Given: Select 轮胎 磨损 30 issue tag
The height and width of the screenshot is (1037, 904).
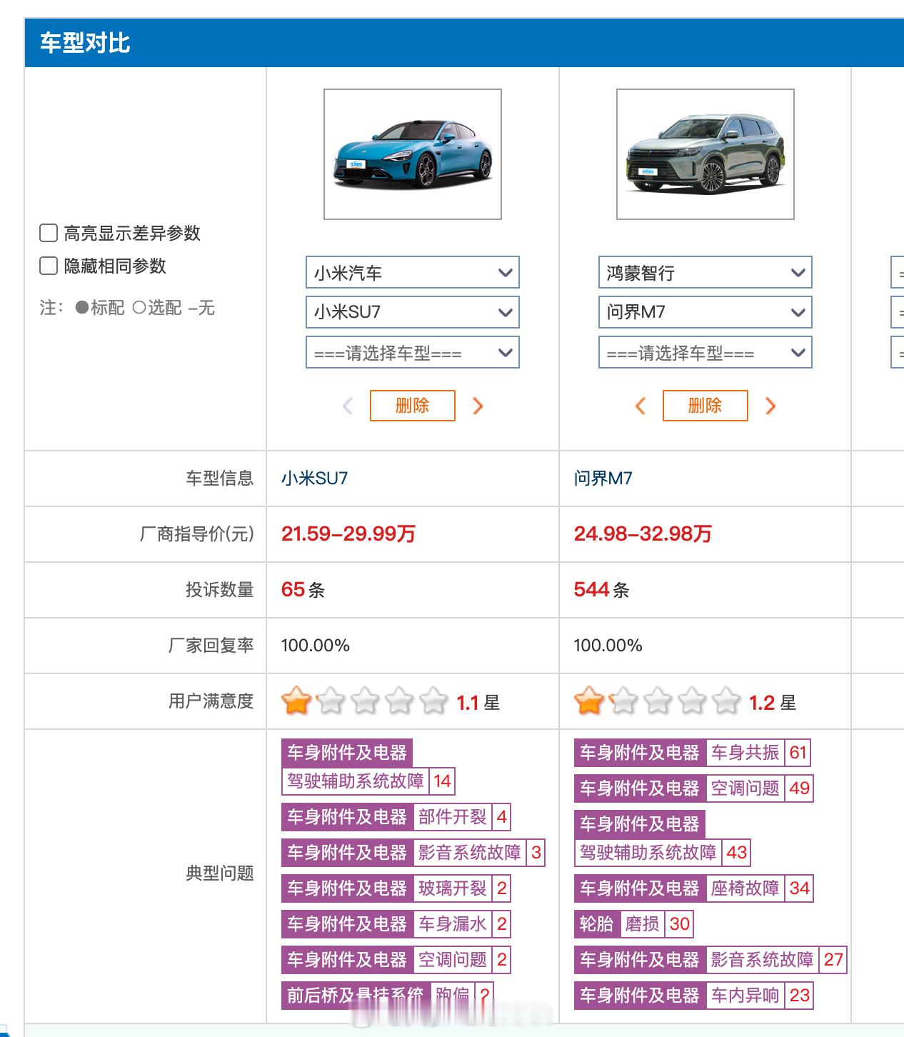Looking at the screenshot, I should pos(634,923).
